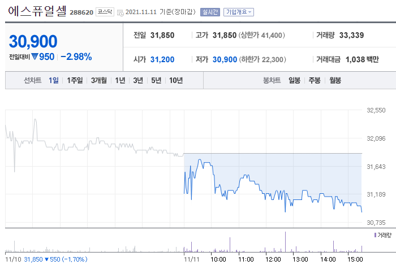Screen dimensions: 396x274
Task: Click the stock code 288620
Action: pyautogui.click(x=81, y=12)
